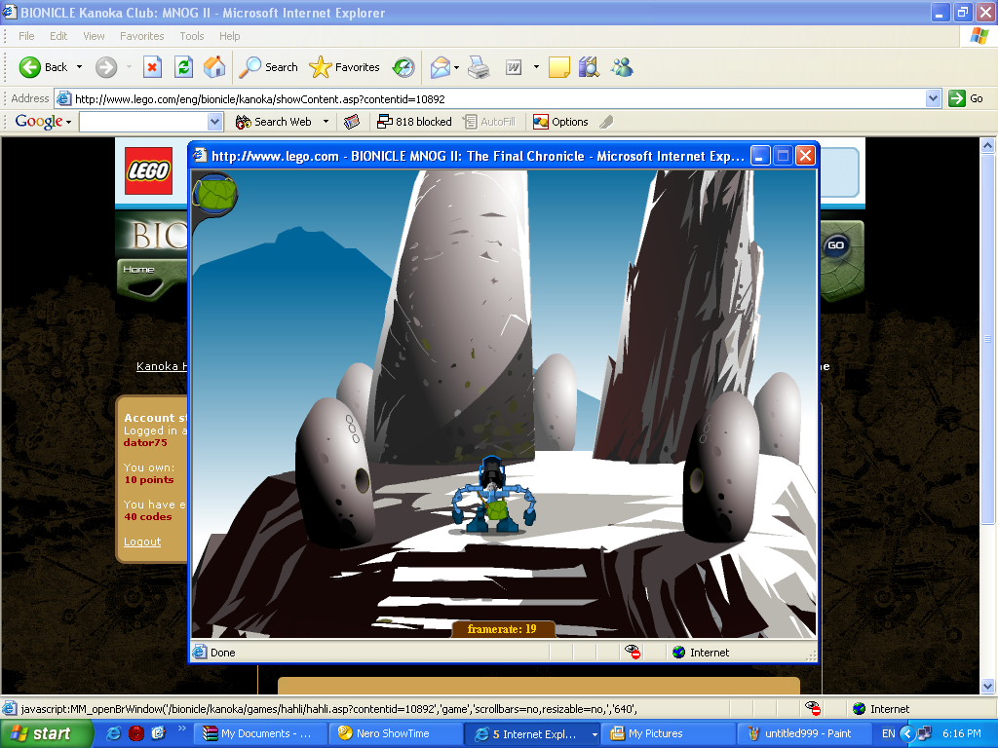
Task: Click the dator75 username text
Action: 145,443
